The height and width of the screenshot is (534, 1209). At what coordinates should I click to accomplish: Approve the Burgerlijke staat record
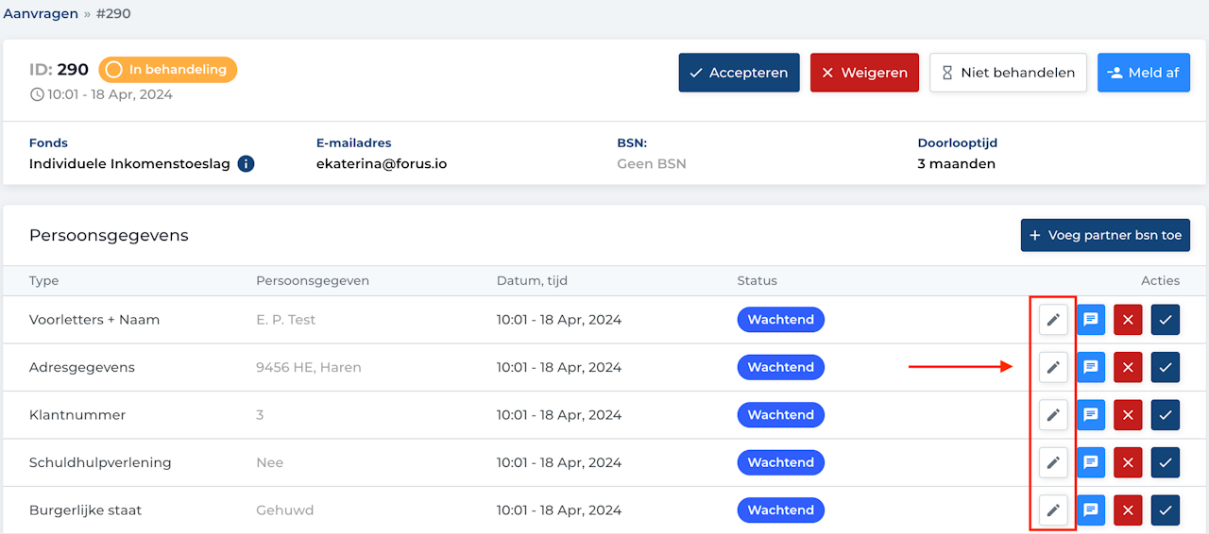[x=1166, y=510]
